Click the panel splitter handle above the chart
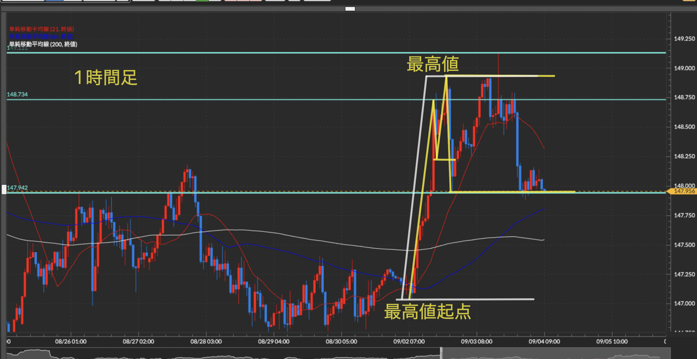Image resolution: width=697 pixels, height=359 pixels. click(350, 9)
